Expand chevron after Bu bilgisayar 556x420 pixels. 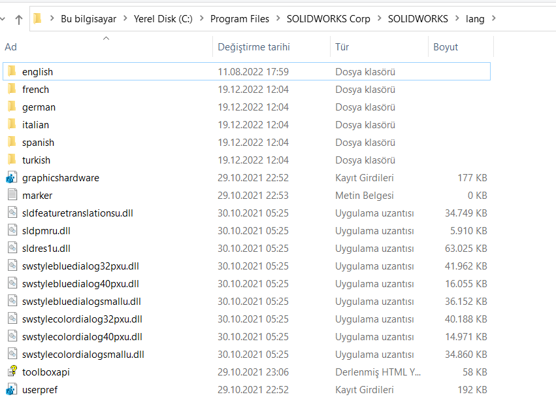[125, 18]
